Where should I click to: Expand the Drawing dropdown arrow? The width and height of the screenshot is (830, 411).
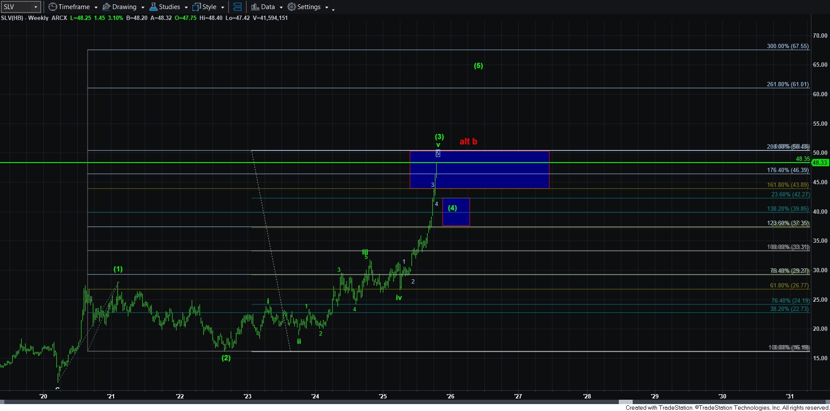(x=143, y=7)
